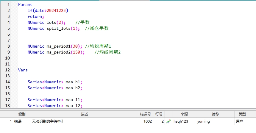Click the hsqh123 source cell
The height and width of the screenshot is (133, 256).
pyautogui.click(x=184, y=121)
